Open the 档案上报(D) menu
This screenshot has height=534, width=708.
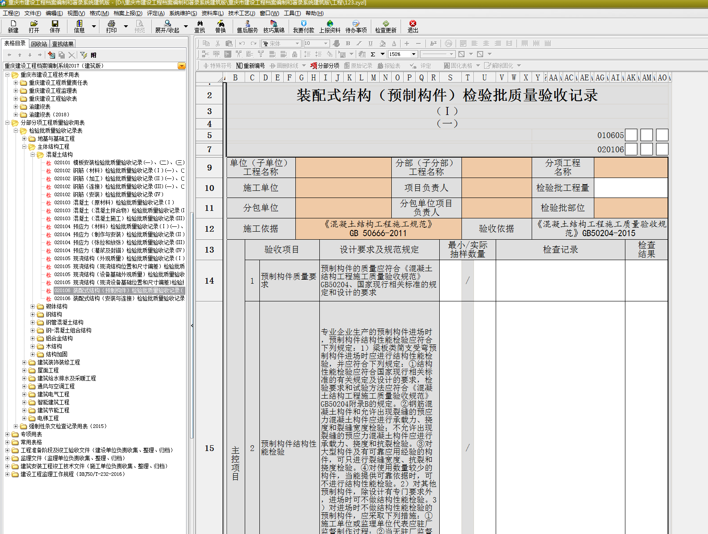(x=128, y=13)
